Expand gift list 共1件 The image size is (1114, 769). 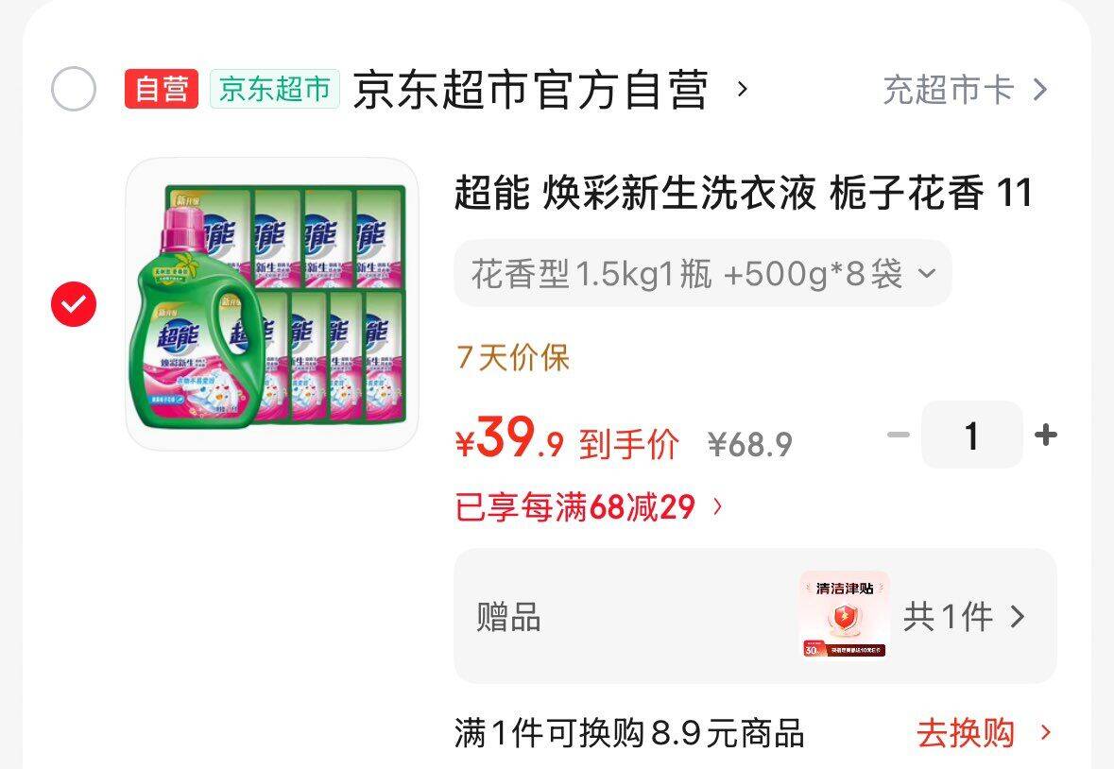964,616
